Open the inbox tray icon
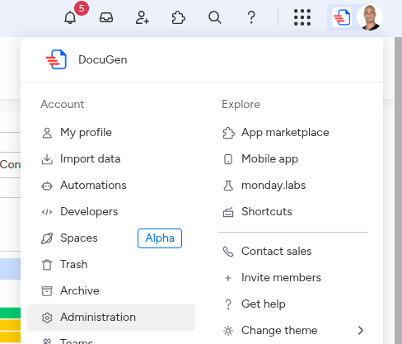Screen dimensions: 402x344 106,17
